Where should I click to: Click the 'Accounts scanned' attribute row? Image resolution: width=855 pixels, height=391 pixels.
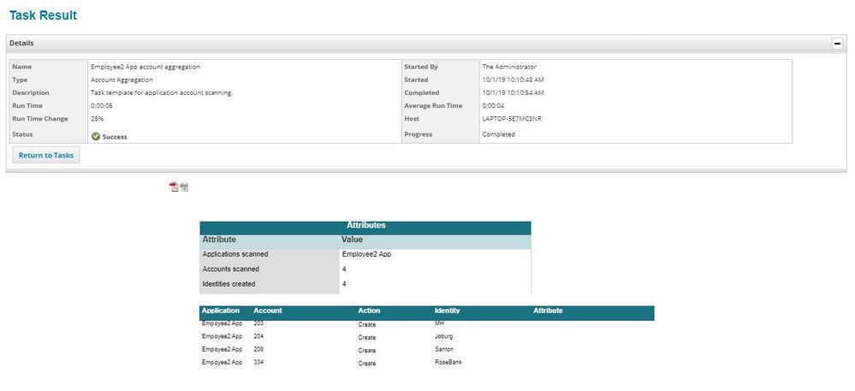(365, 270)
